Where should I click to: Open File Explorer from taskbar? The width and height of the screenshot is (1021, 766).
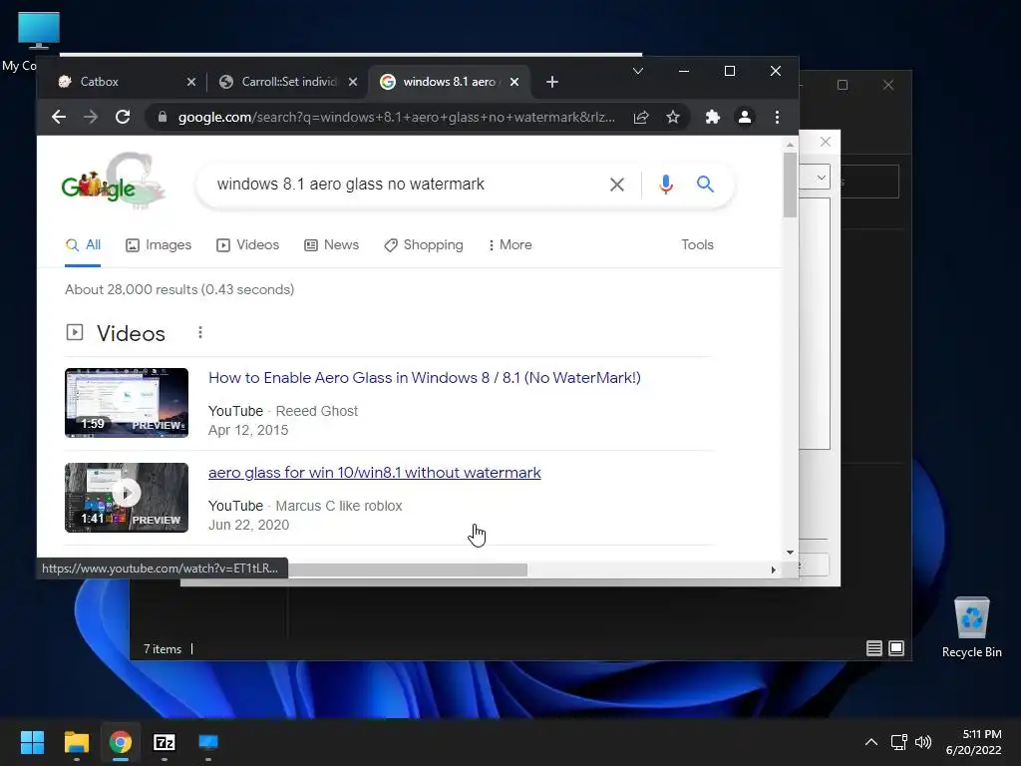click(x=76, y=742)
